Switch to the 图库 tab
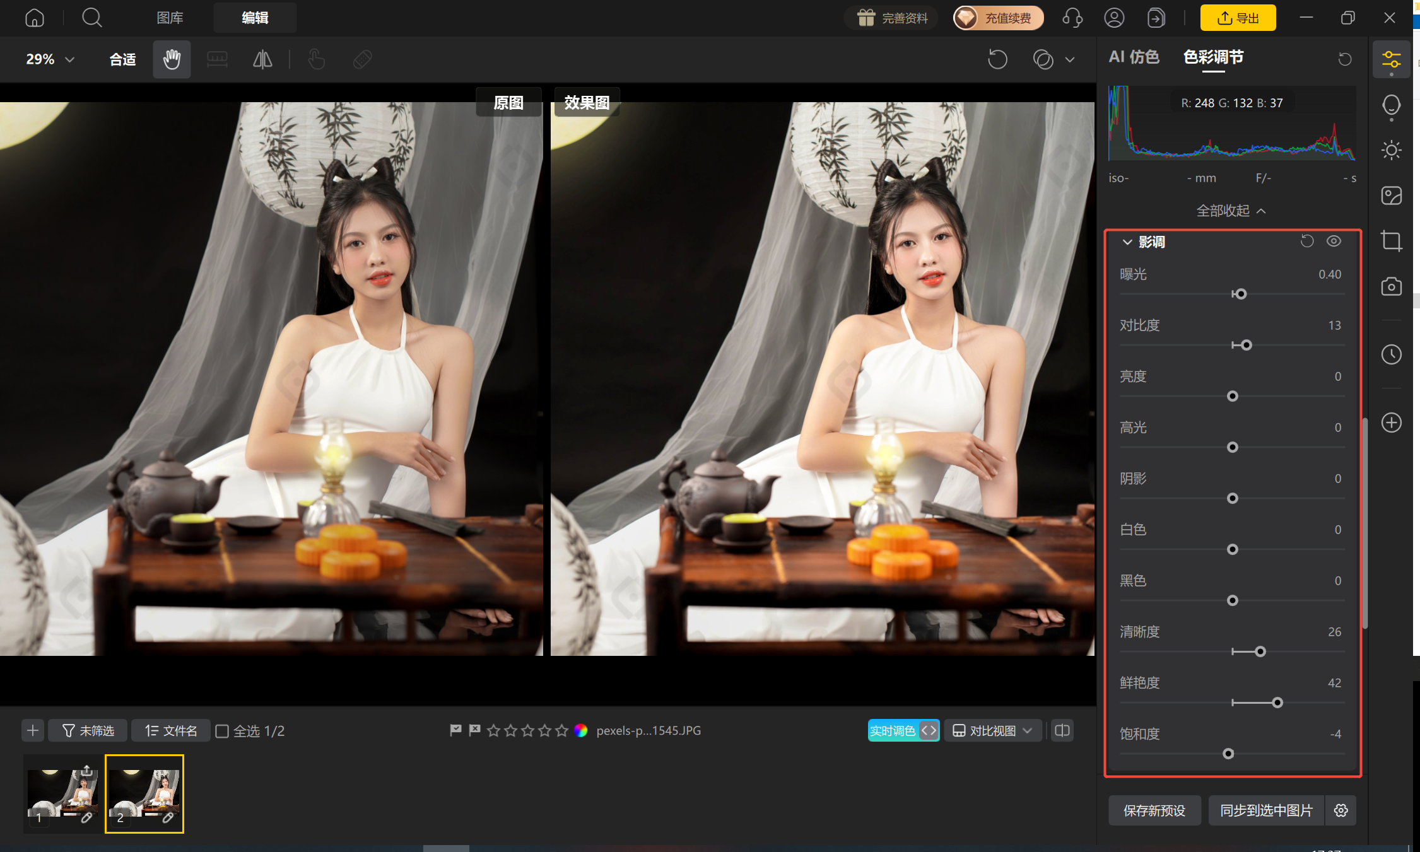The image size is (1420, 852). 170,18
